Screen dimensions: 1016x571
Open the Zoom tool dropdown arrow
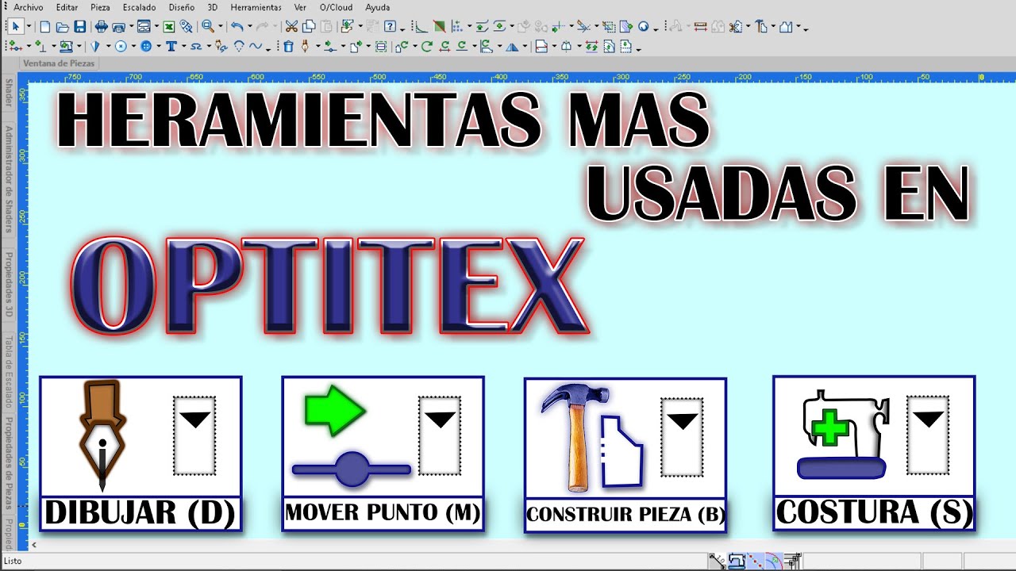pyautogui.click(x=220, y=26)
